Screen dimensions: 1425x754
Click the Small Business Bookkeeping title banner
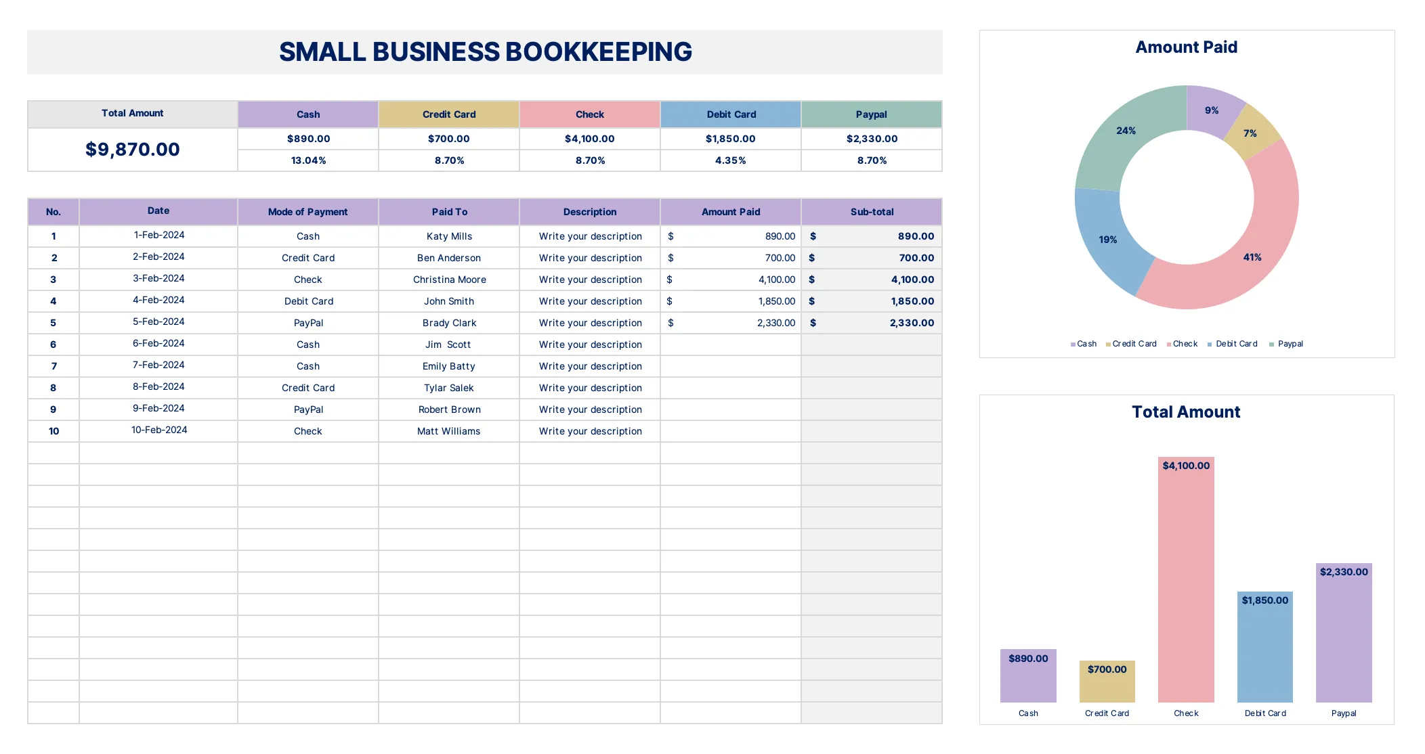tap(485, 52)
